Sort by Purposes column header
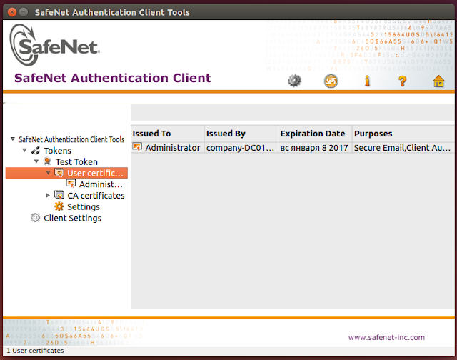The height and width of the screenshot is (360, 457). point(403,134)
